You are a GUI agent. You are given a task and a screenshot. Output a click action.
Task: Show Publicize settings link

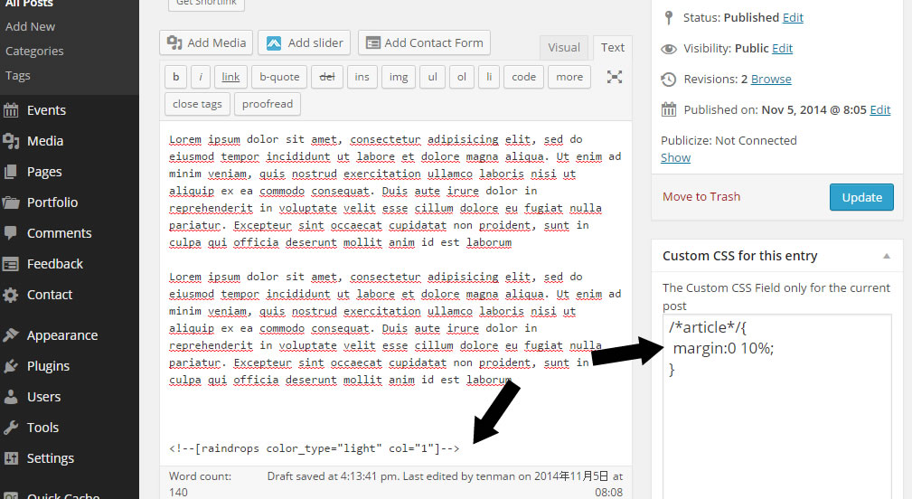[x=675, y=157]
